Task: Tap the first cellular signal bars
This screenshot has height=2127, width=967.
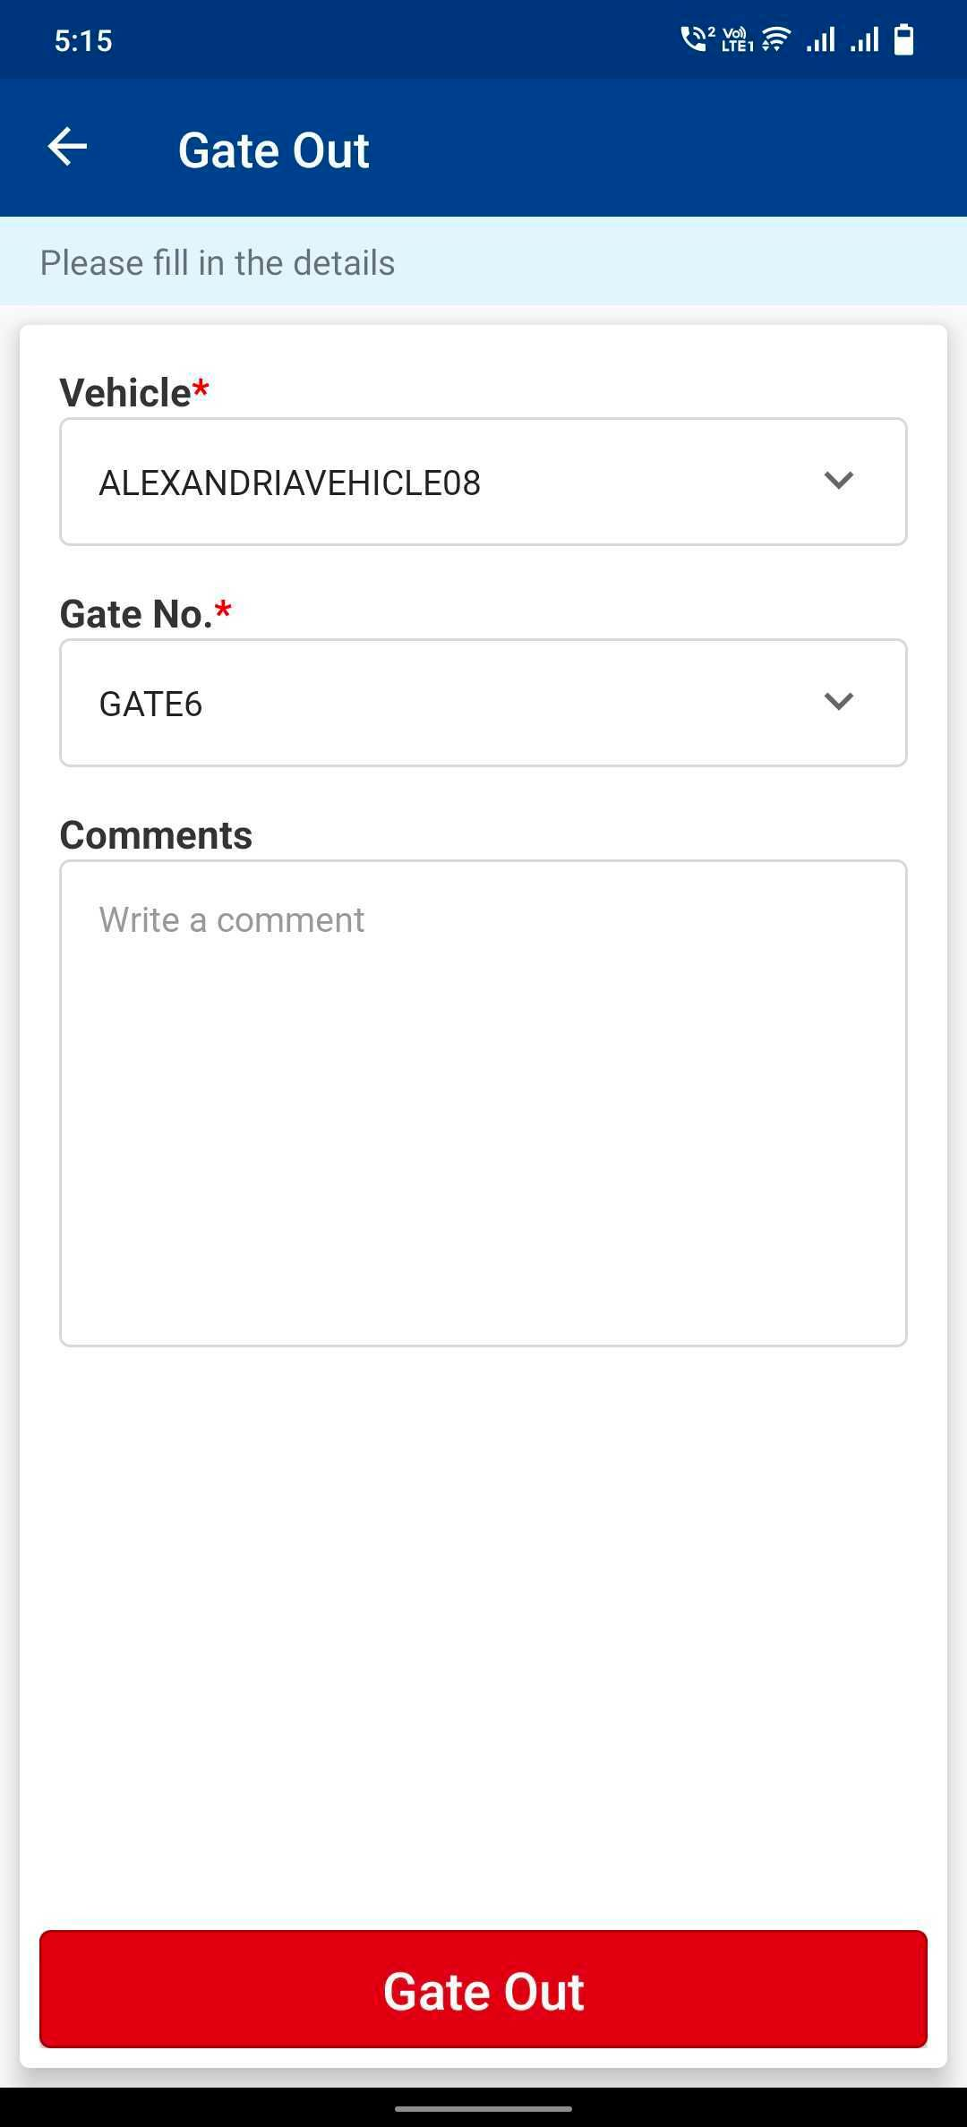Action: tap(820, 39)
